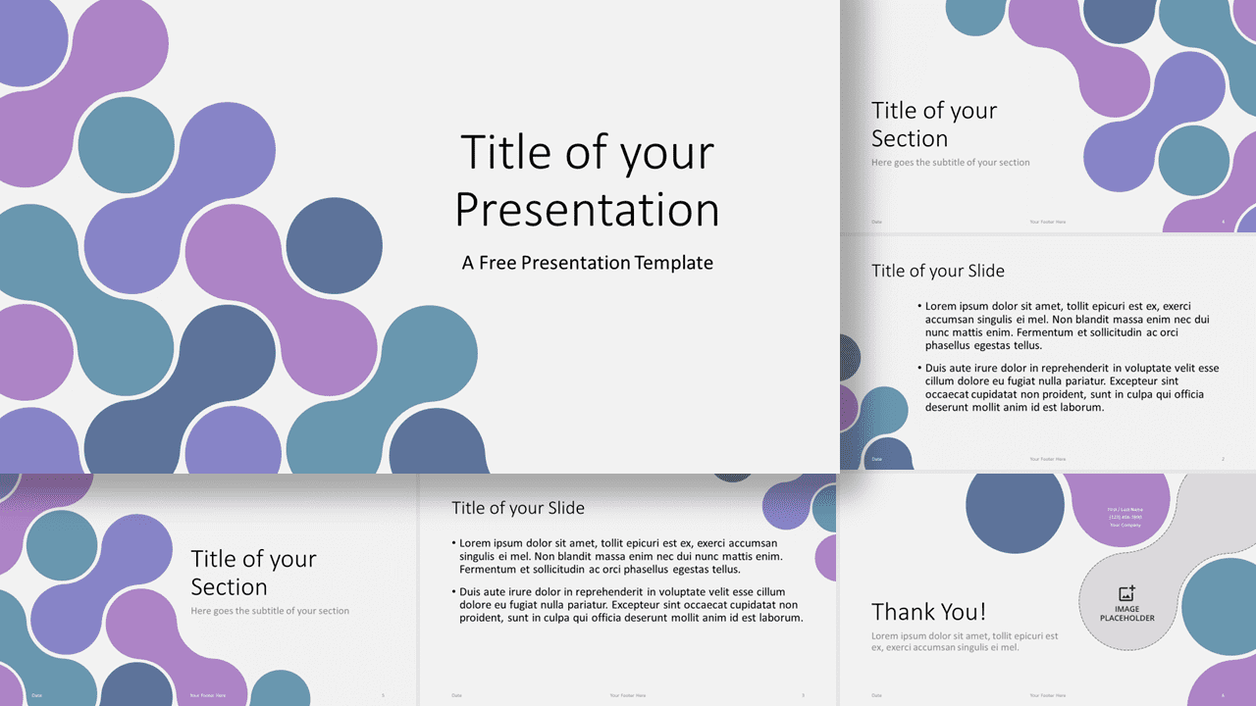Select the 'IMAGE PLACEHOLDER' label text
The height and width of the screenshot is (706, 1256).
click(x=1126, y=614)
